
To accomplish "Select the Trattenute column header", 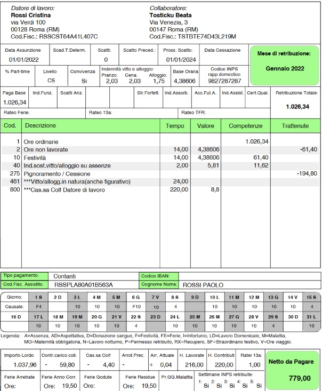I will tap(294, 126).
